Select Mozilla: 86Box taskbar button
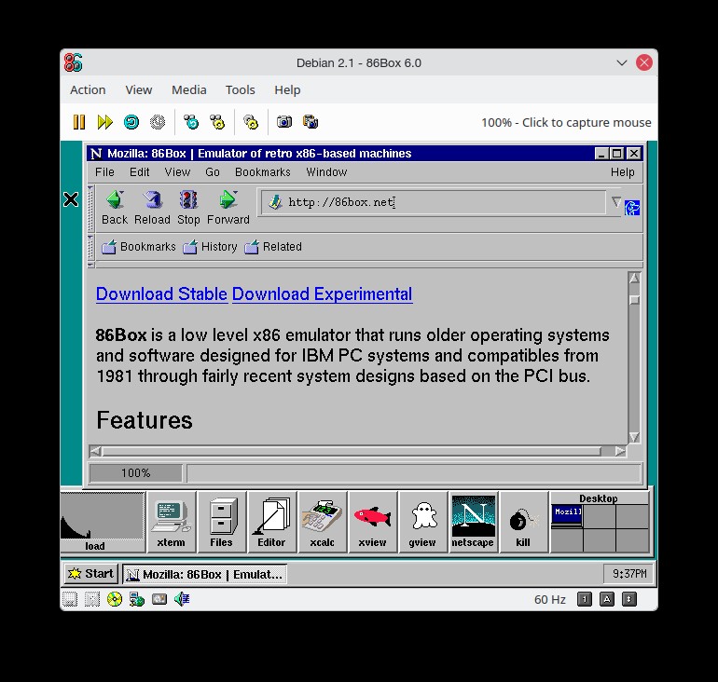 click(205, 574)
